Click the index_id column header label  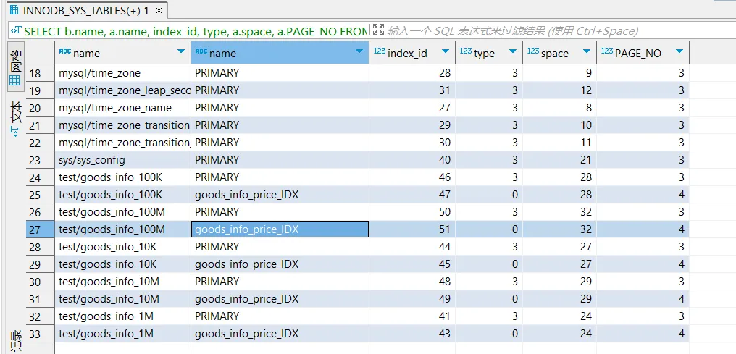click(407, 53)
